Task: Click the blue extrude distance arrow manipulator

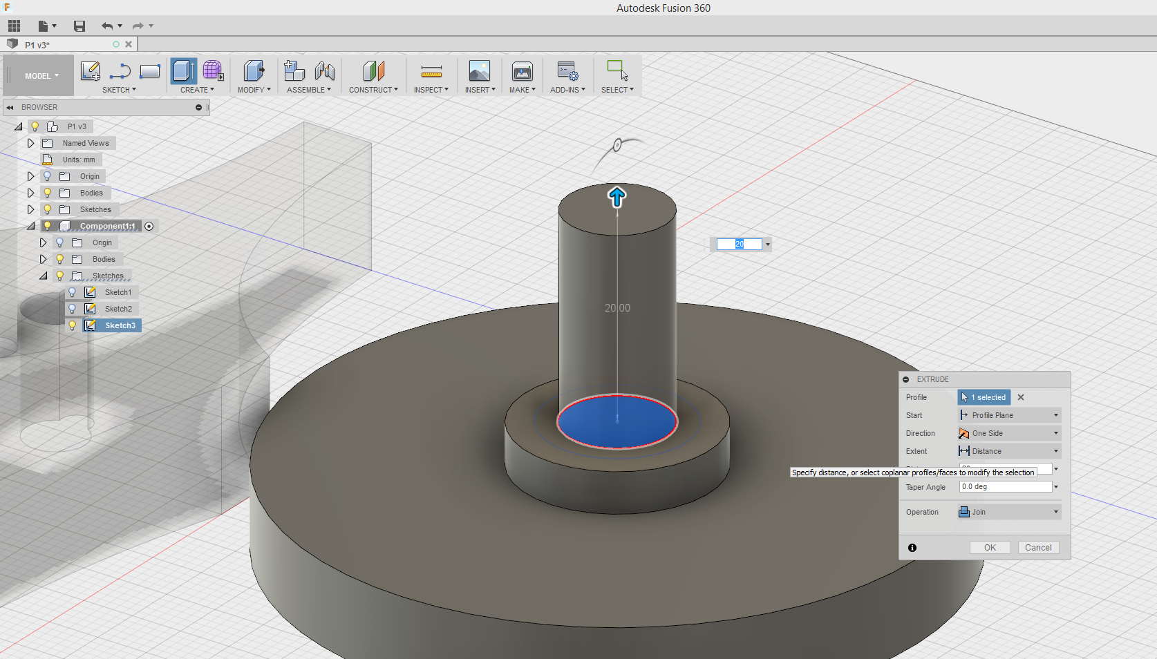Action: (x=617, y=197)
